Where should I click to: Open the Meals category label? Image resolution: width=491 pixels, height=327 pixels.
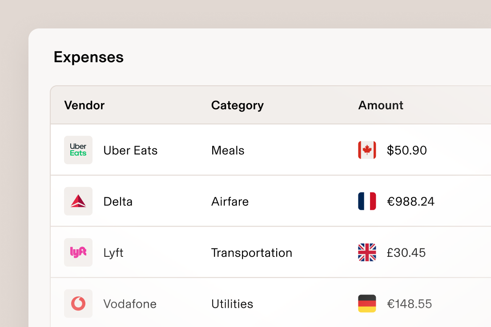[227, 150]
